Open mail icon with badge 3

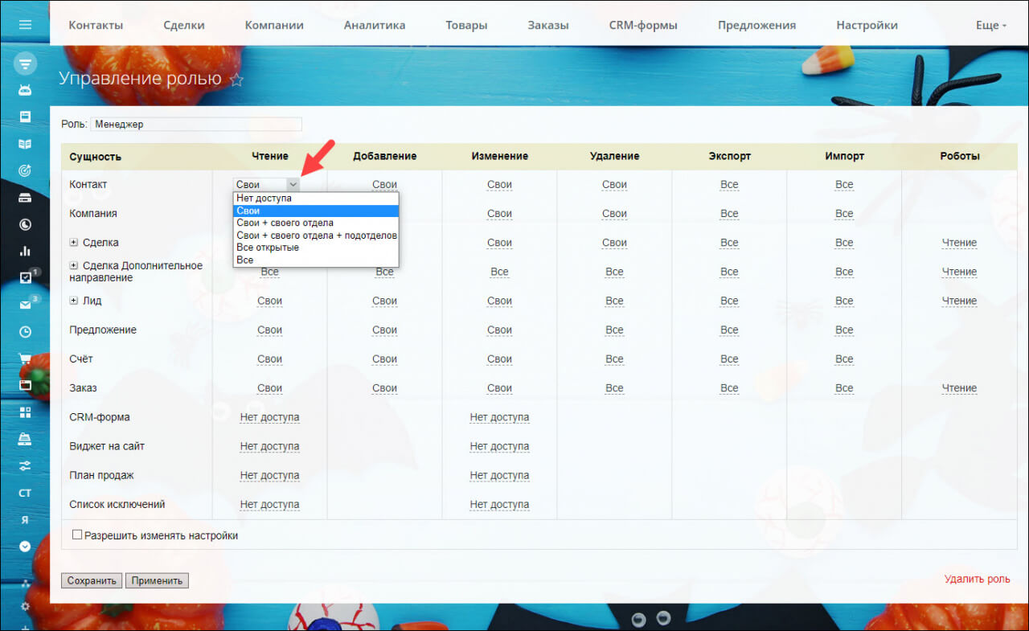(25, 305)
